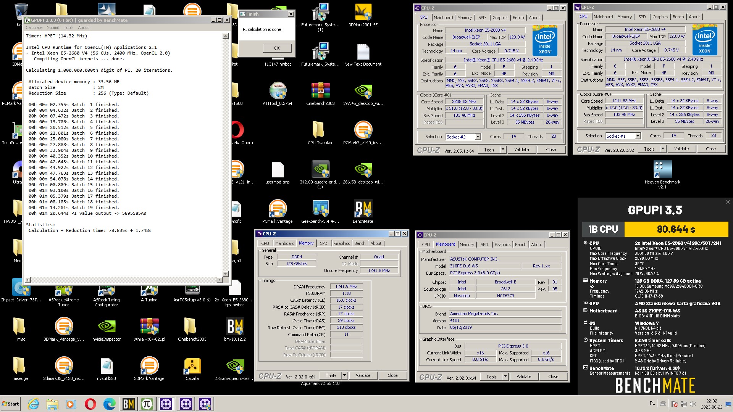Image resolution: width=733 pixels, height=412 pixels.
Task: Open the About menu in GPUPI
Action: [x=84, y=27]
